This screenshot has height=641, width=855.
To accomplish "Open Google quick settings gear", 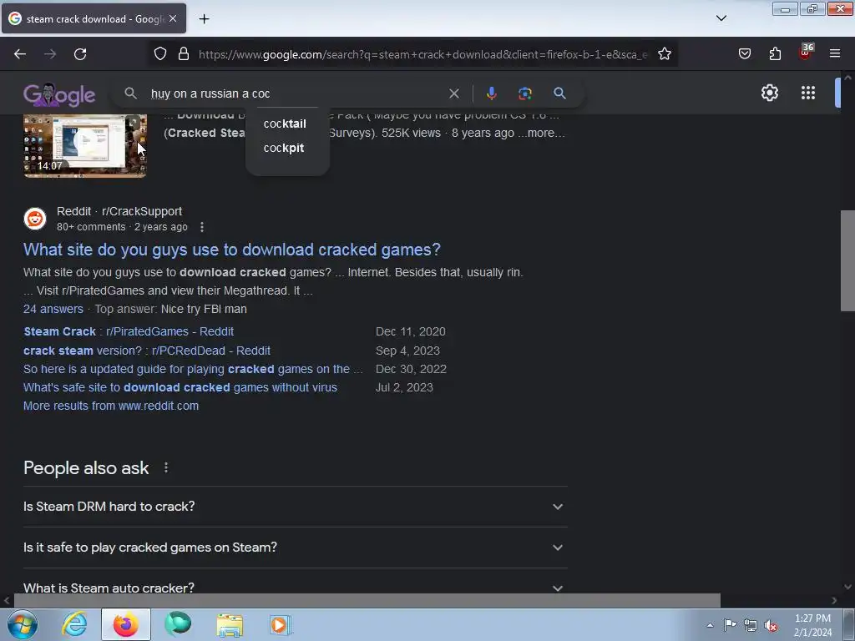I will coord(769,93).
